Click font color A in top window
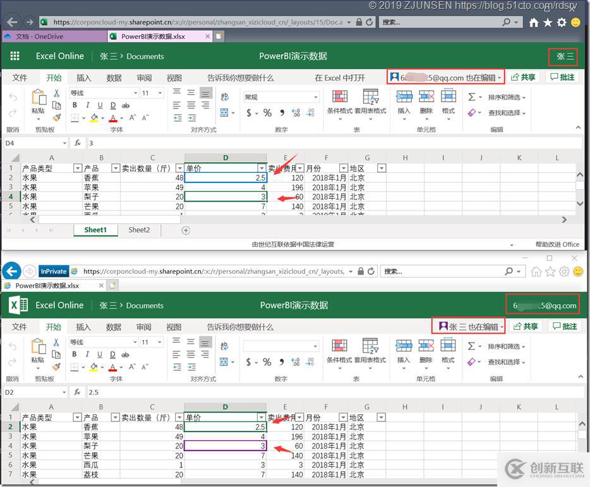 point(113,118)
